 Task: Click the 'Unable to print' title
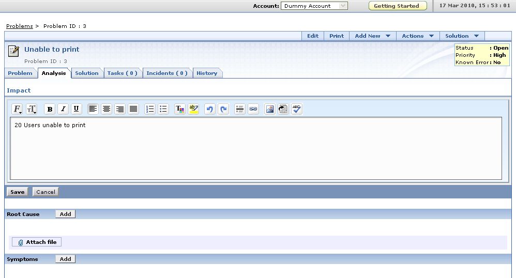coord(52,50)
